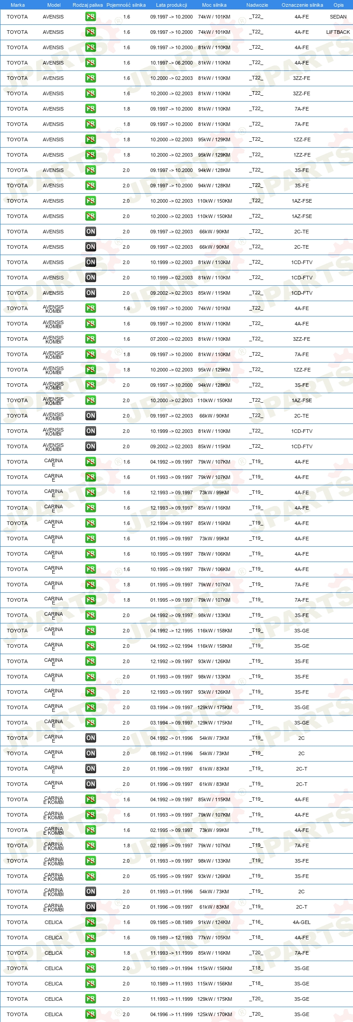Image resolution: width=353 pixels, height=1022 pixels.
Task: Click CELICA model cell in 4A-GEL row
Action: point(53,922)
